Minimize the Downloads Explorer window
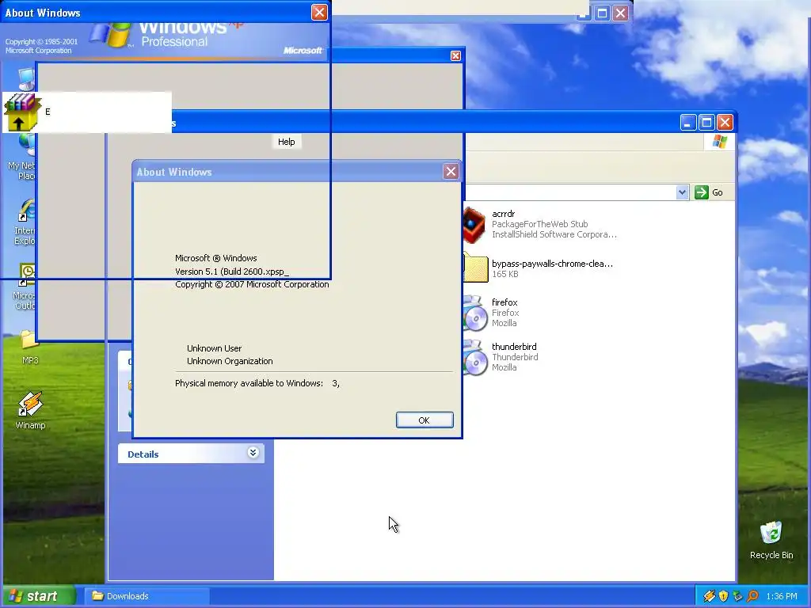 click(687, 123)
